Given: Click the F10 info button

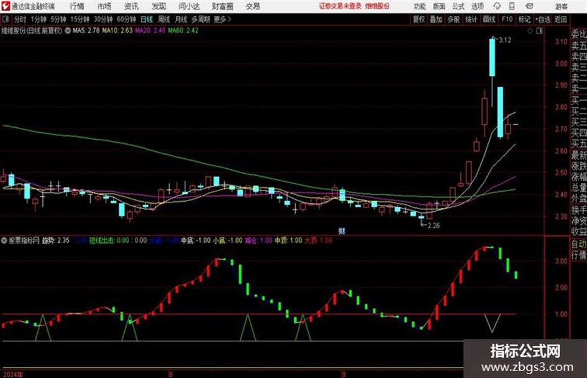Looking at the screenshot, I should pos(507,19).
